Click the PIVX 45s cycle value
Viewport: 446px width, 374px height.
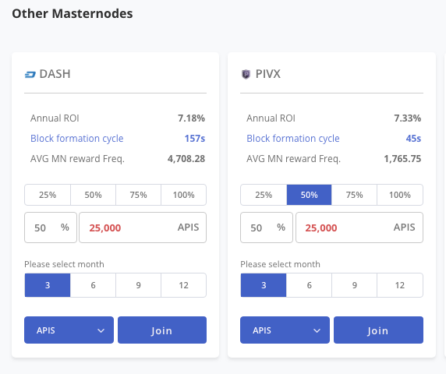[413, 139]
